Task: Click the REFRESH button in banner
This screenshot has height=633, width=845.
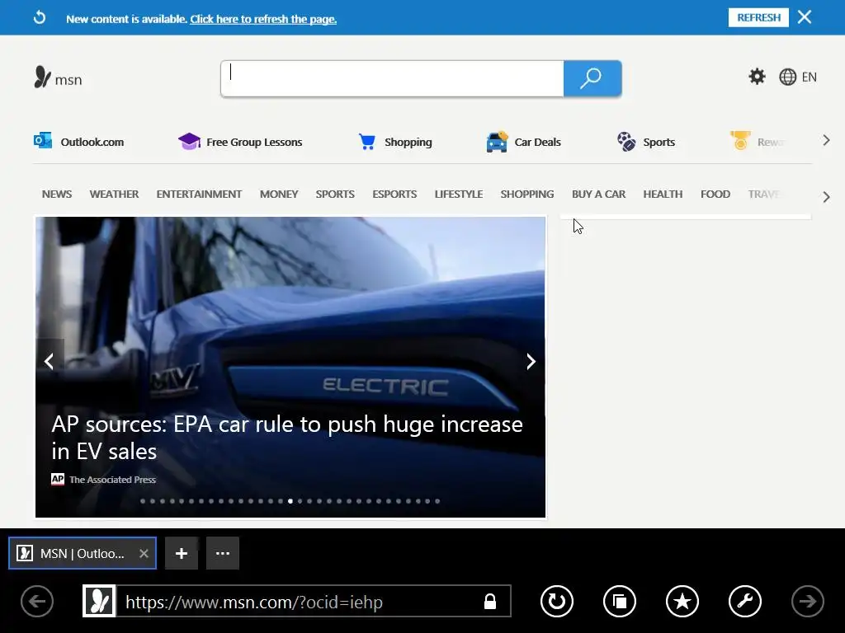Action: tap(758, 17)
